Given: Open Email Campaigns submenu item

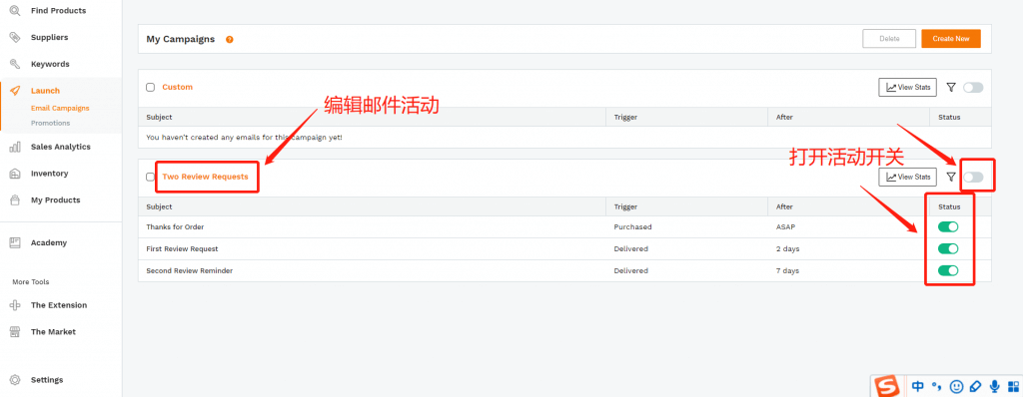Looking at the screenshot, I should click(x=60, y=108).
